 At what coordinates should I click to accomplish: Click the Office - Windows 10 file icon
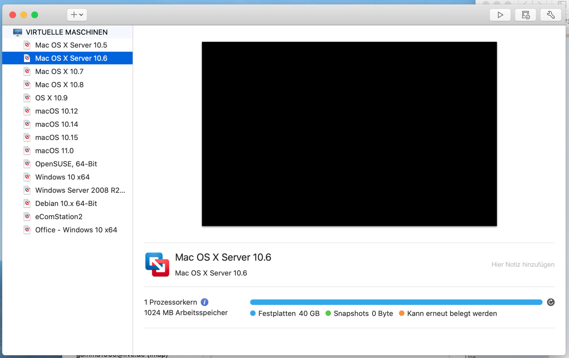(x=27, y=230)
